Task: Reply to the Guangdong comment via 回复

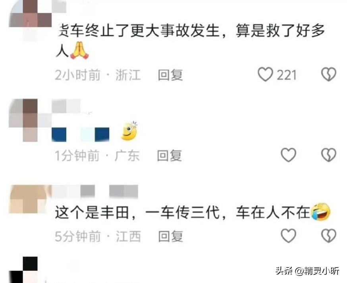Action: click(x=169, y=156)
